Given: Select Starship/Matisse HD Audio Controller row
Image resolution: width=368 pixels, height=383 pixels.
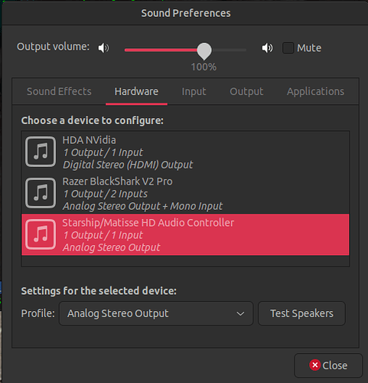Looking at the screenshot, I should pos(185,234).
